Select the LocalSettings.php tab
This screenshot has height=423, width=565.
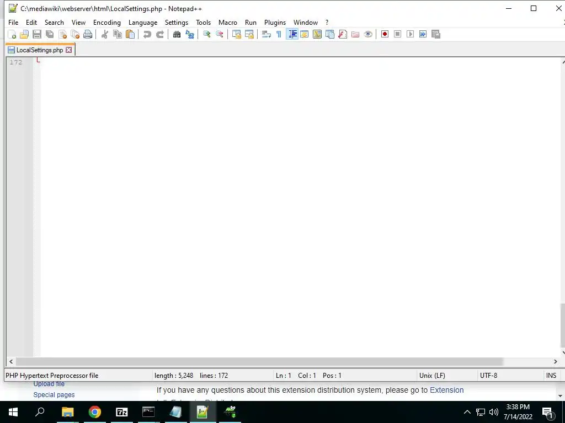click(40, 50)
